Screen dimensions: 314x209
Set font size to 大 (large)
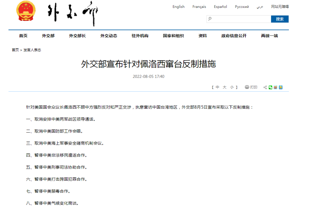pyautogui.click(x=225, y=87)
